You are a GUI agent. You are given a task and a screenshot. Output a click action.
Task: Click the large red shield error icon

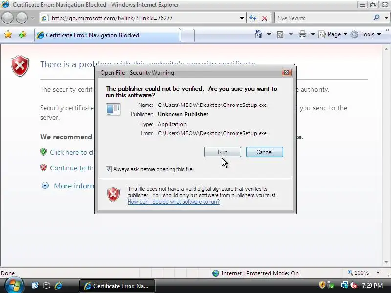click(x=20, y=66)
